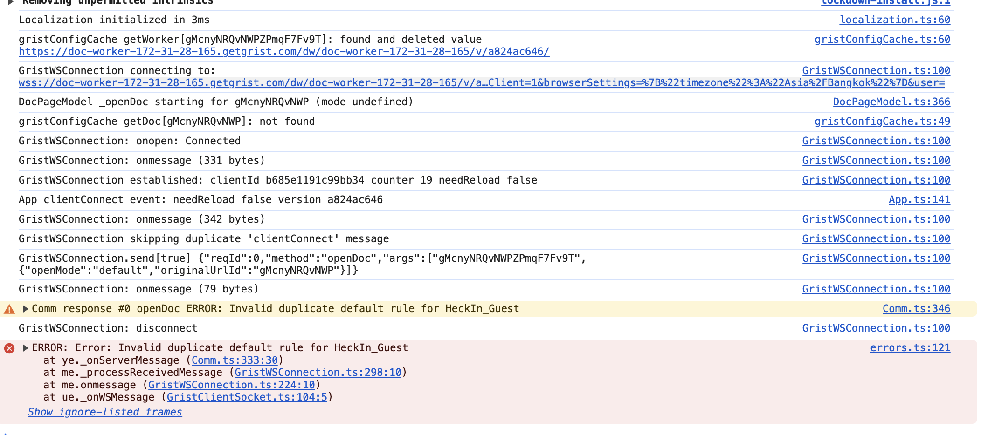Open GristWSConnection.ts:224:10 stack frame link

pyautogui.click(x=232, y=385)
